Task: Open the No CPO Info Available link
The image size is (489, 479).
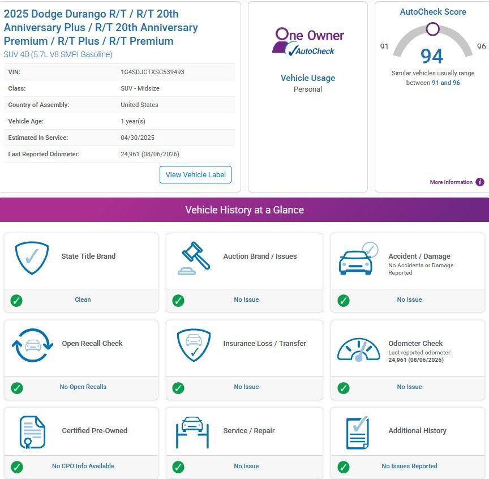Action: click(83, 466)
